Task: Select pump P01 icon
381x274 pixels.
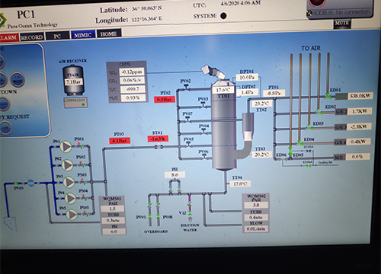Action: [x=66, y=147]
